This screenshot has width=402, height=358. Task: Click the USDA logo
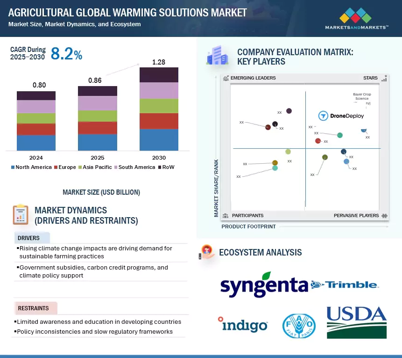pos(357,322)
